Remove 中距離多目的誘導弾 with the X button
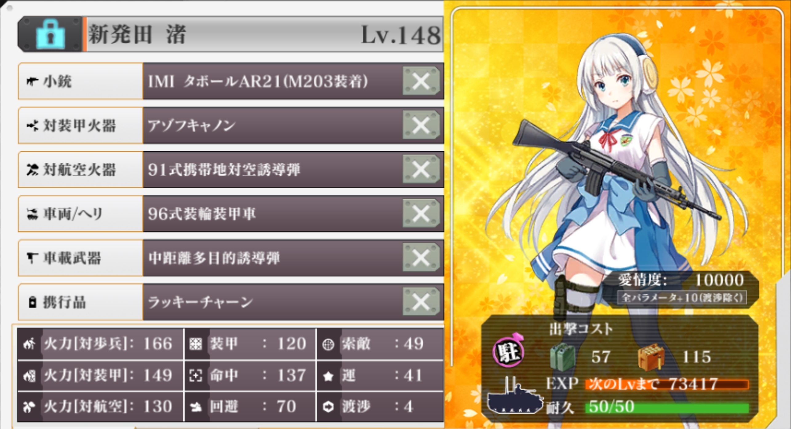This screenshot has height=429, width=791. [x=421, y=258]
